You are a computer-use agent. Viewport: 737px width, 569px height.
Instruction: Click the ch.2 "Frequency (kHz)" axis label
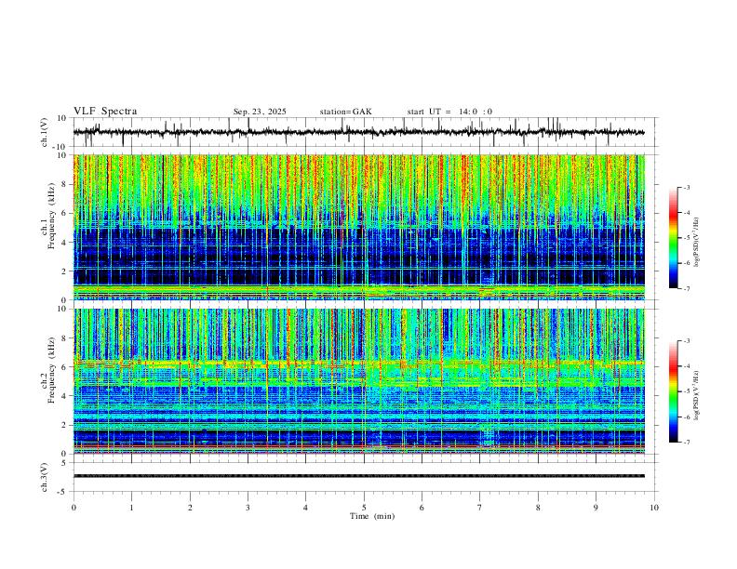click(51, 370)
